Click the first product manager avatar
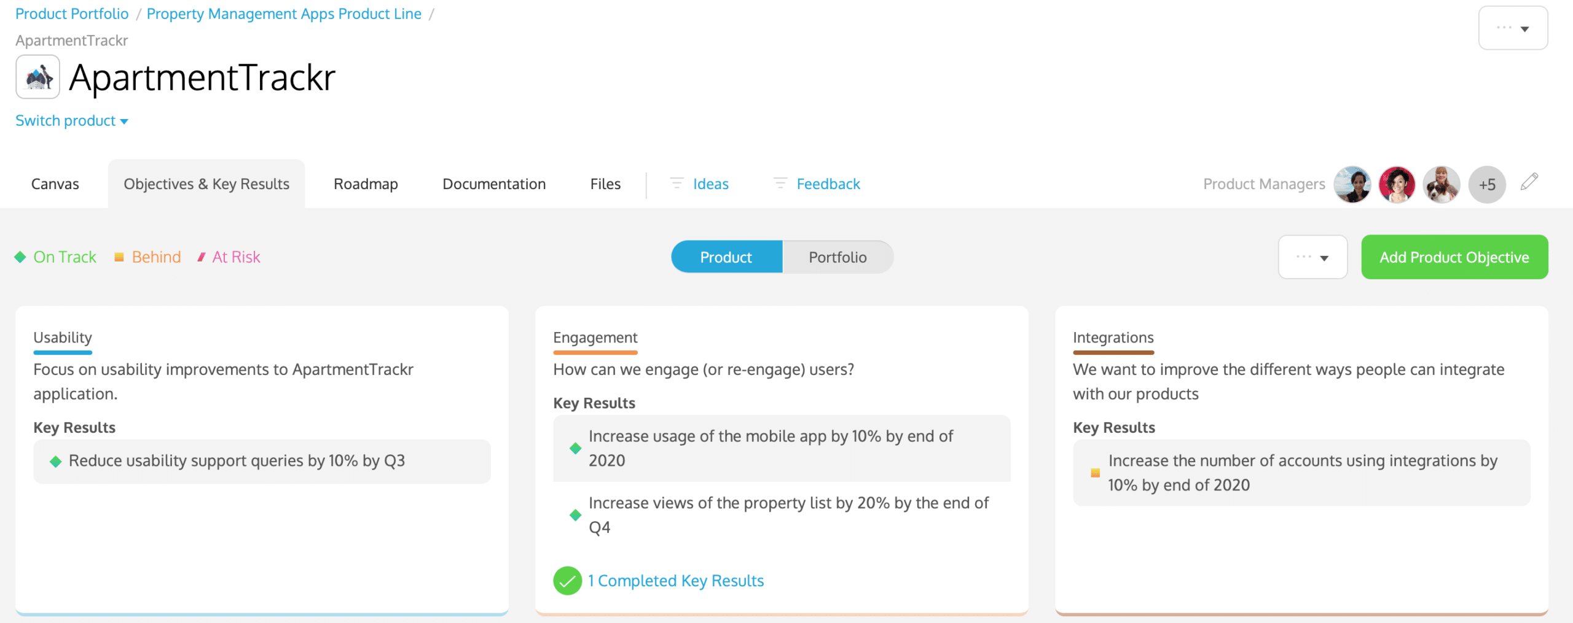The width and height of the screenshot is (1573, 623). (x=1352, y=184)
